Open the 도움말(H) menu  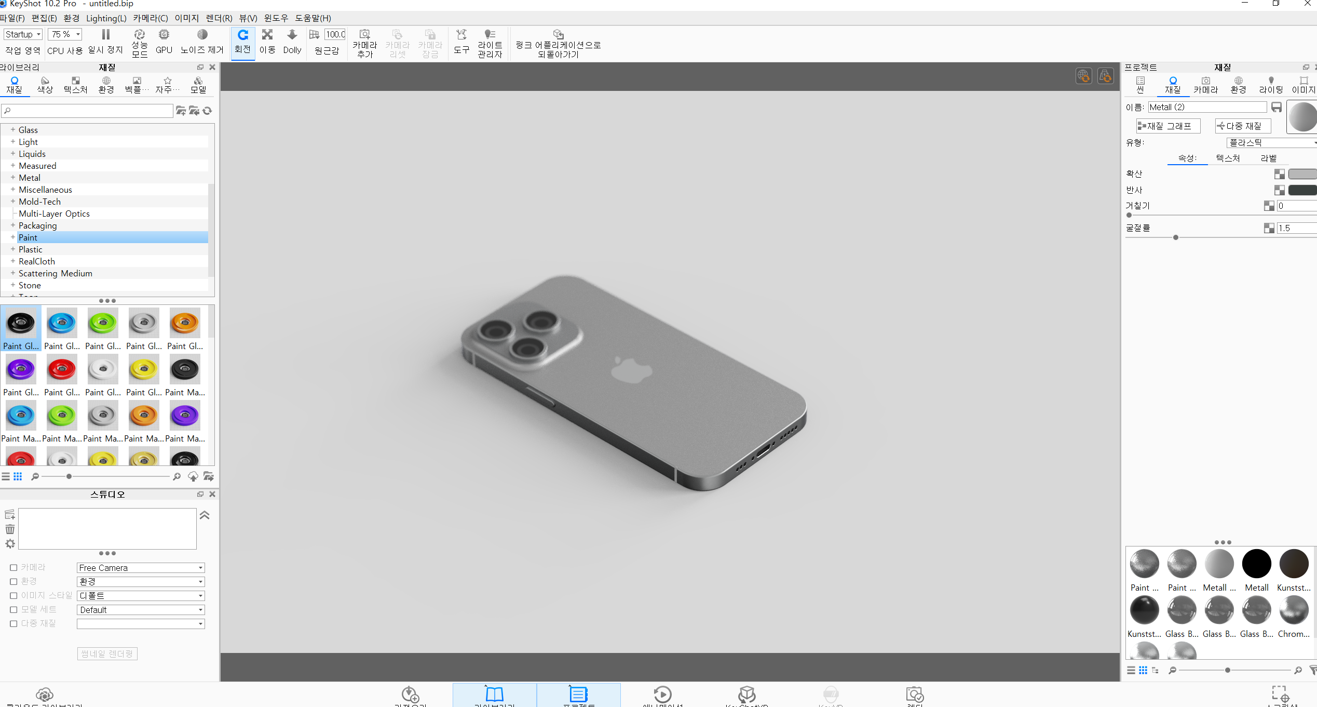(x=313, y=18)
